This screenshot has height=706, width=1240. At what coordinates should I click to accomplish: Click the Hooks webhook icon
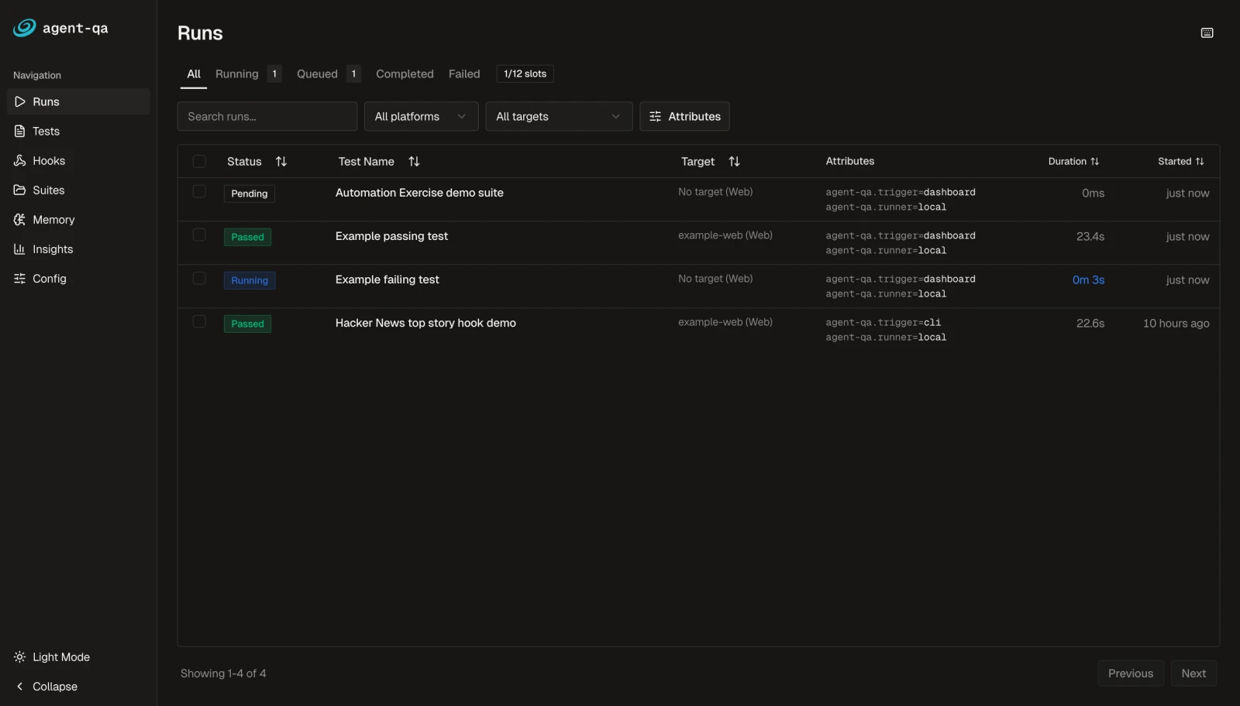point(20,160)
